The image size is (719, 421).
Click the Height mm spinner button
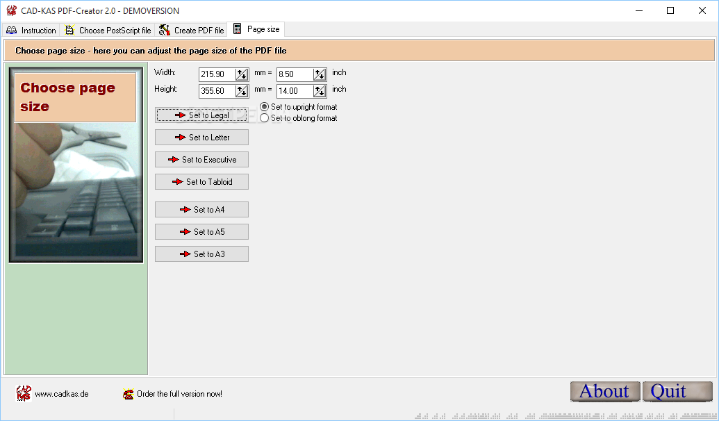tap(242, 91)
